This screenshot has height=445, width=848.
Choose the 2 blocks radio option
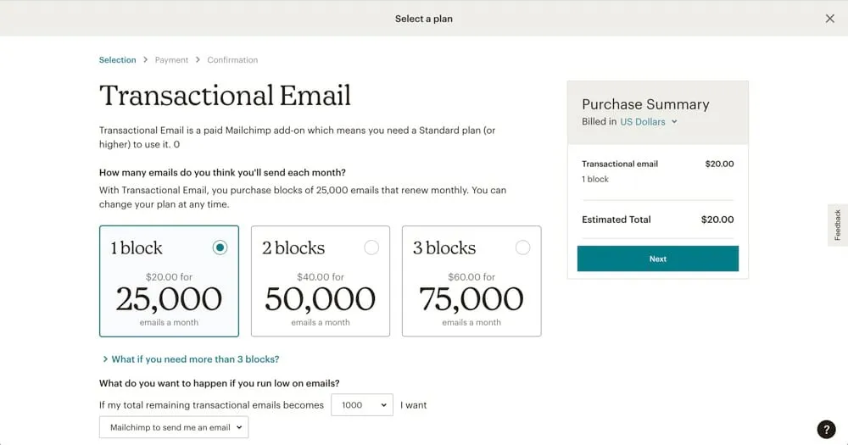point(371,248)
